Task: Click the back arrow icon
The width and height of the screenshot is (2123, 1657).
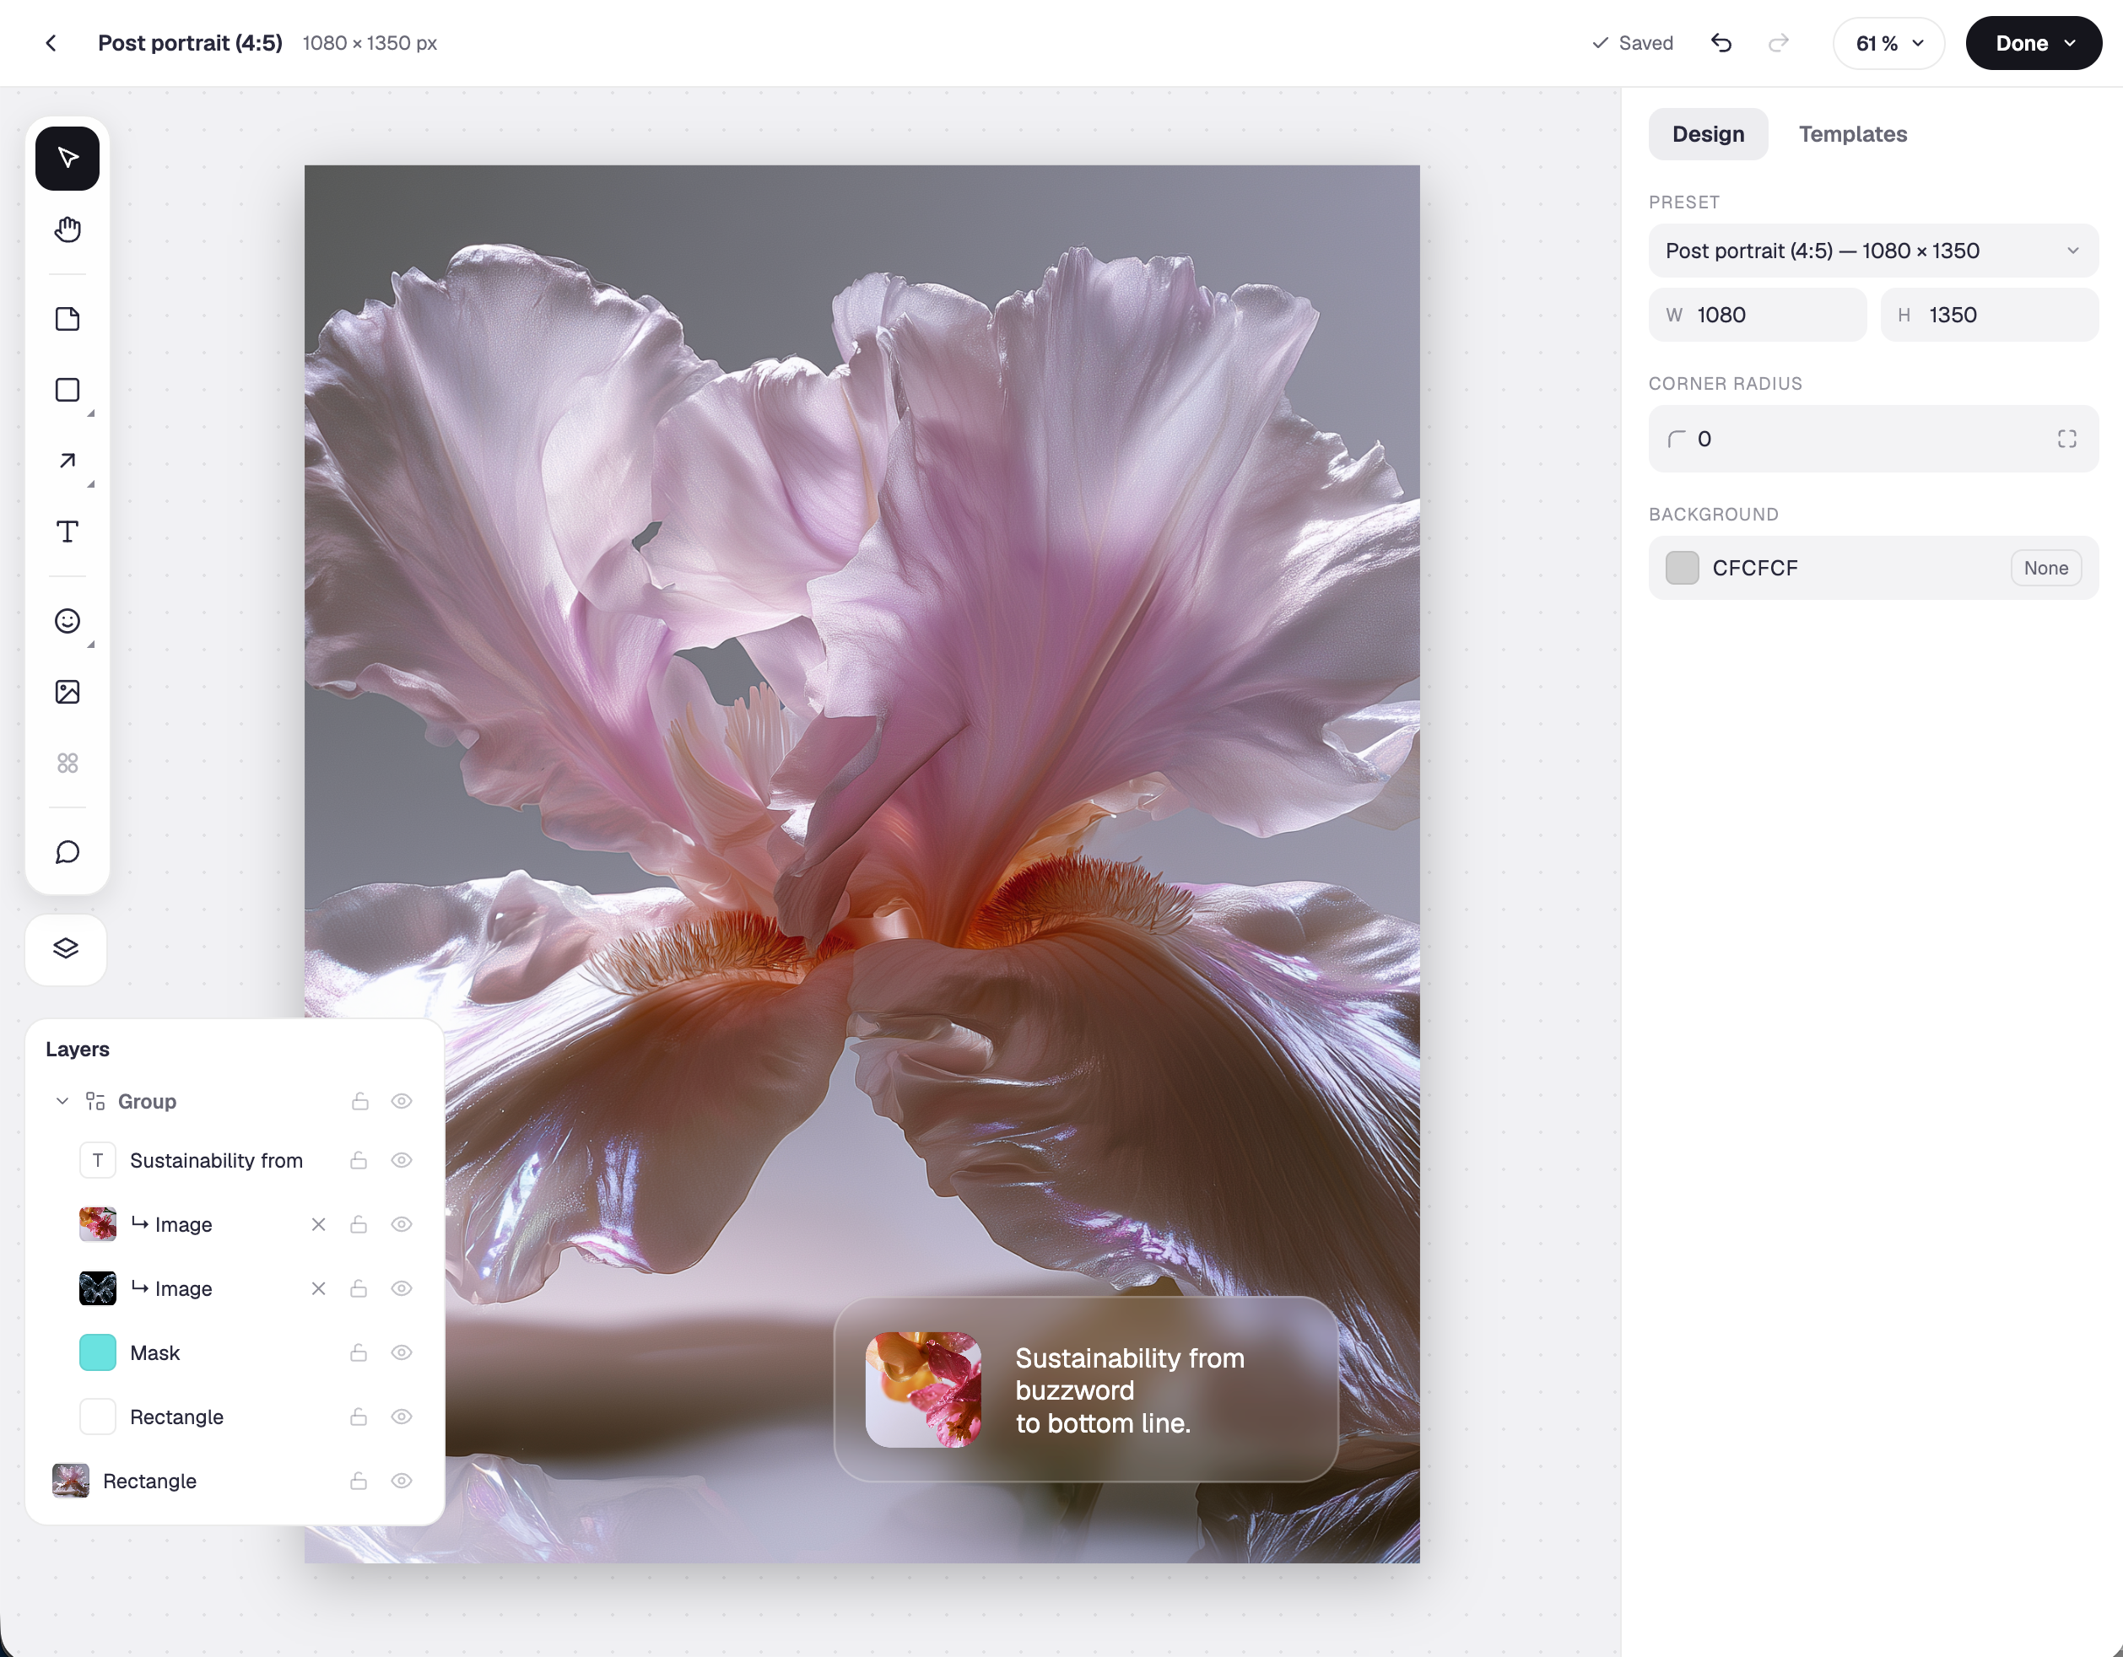Action: [51, 43]
